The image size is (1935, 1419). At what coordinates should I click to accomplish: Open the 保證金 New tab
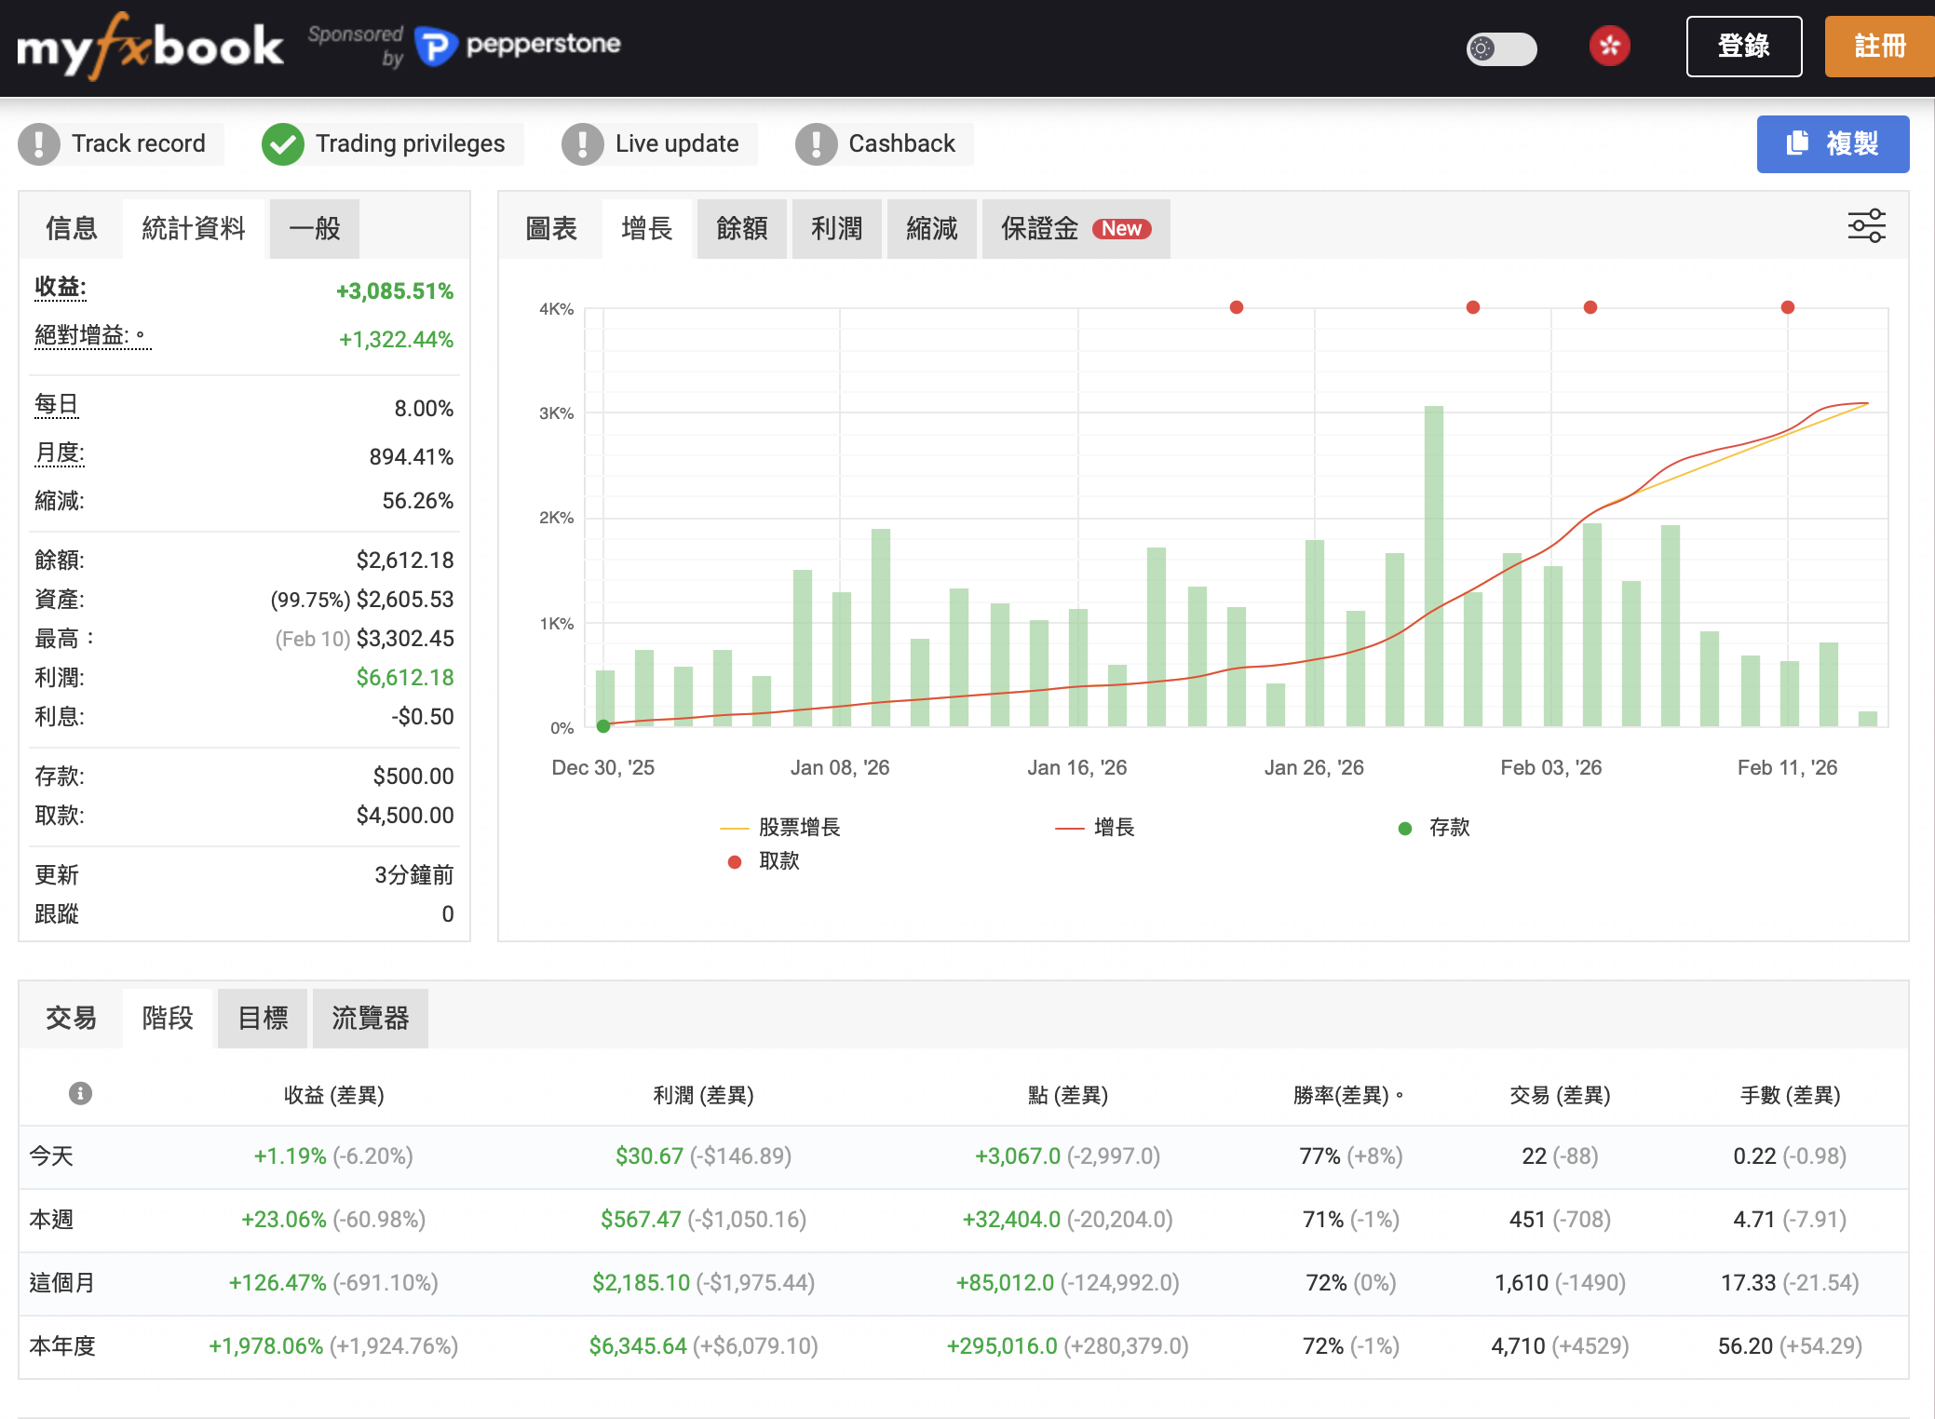(1075, 229)
